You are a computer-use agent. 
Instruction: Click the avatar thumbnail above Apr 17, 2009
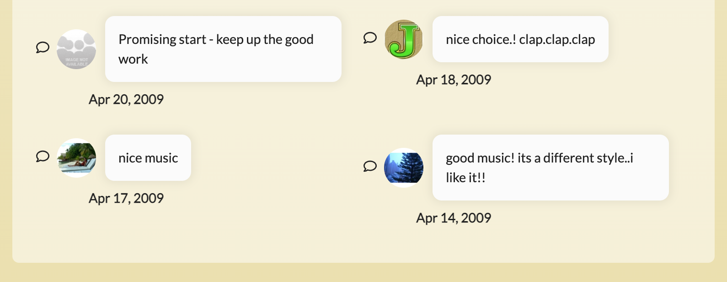tap(76, 158)
